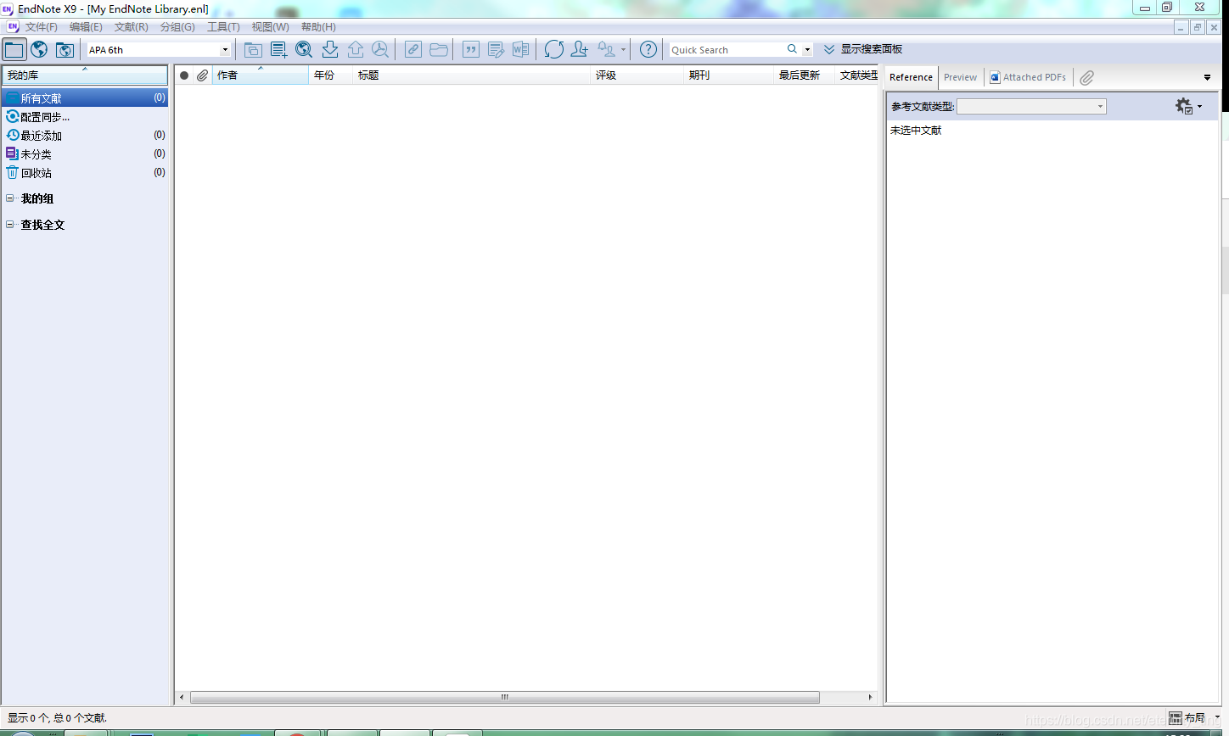Collapse the 我的组 group set

[10, 198]
